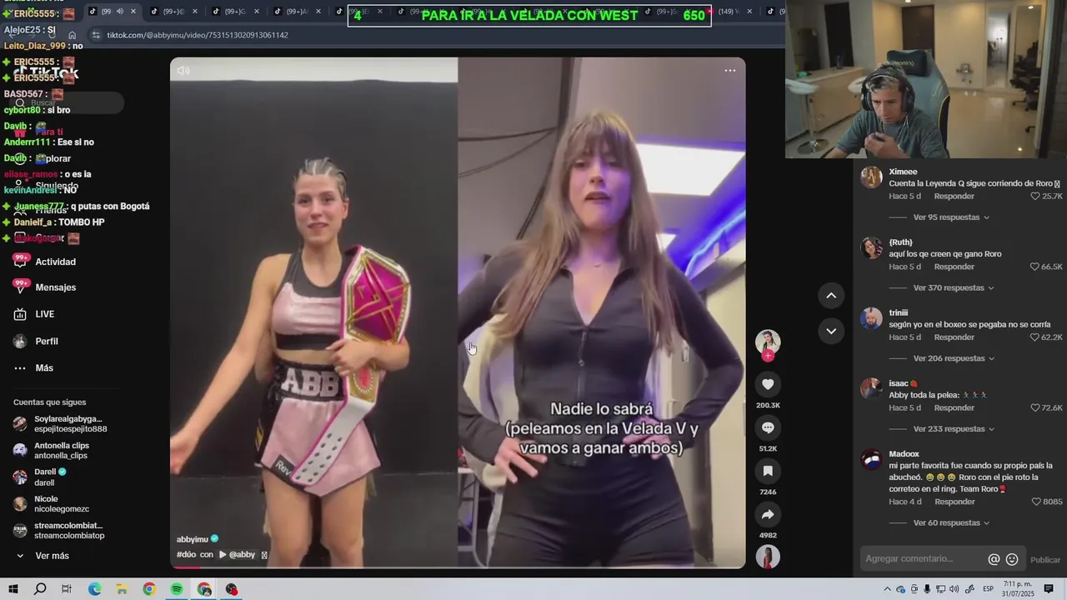Expand 60 replies under Madoox's comment
This screenshot has height=600, width=1067.
point(951,523)
